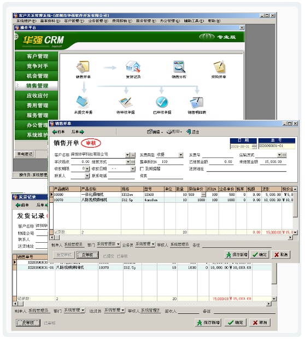
Task: Click the 单号 input field
Action: pos(277,146)
